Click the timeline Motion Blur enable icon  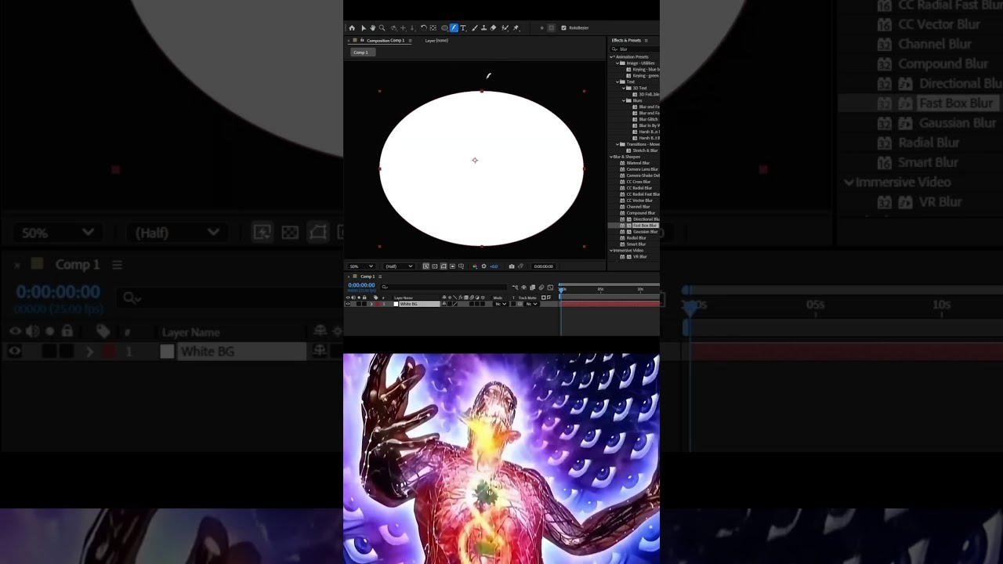pyautogui.click(x=541, y=287)
